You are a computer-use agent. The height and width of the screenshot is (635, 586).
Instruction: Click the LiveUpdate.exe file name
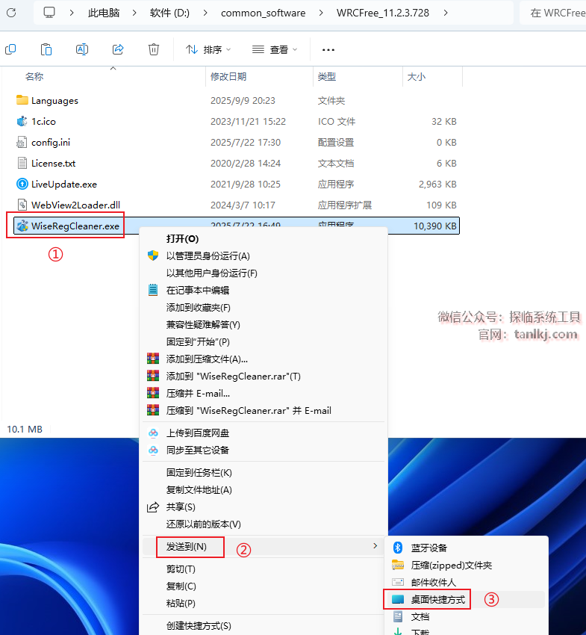coord(64,185)
